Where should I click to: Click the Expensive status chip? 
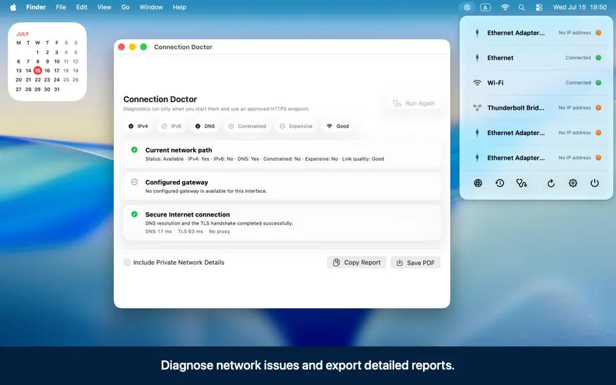tap(296, 126)
